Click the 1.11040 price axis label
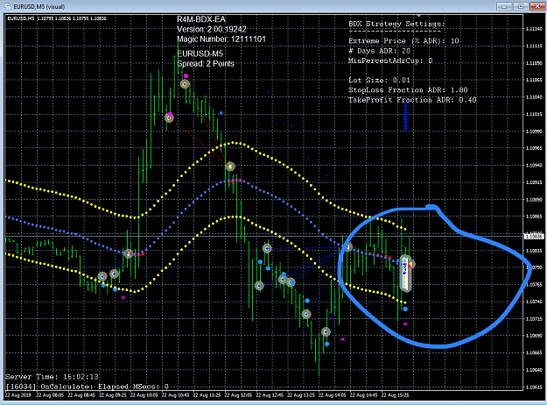This screenshot has width=547, height=405. click(x=534, y=97)
